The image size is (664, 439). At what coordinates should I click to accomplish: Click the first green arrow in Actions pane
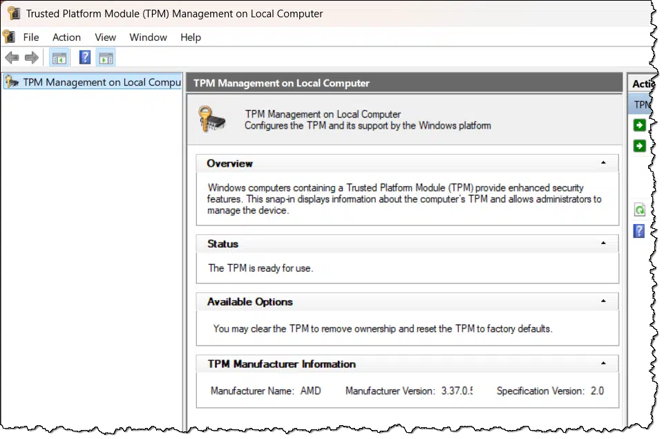click(x=640, y=125)
